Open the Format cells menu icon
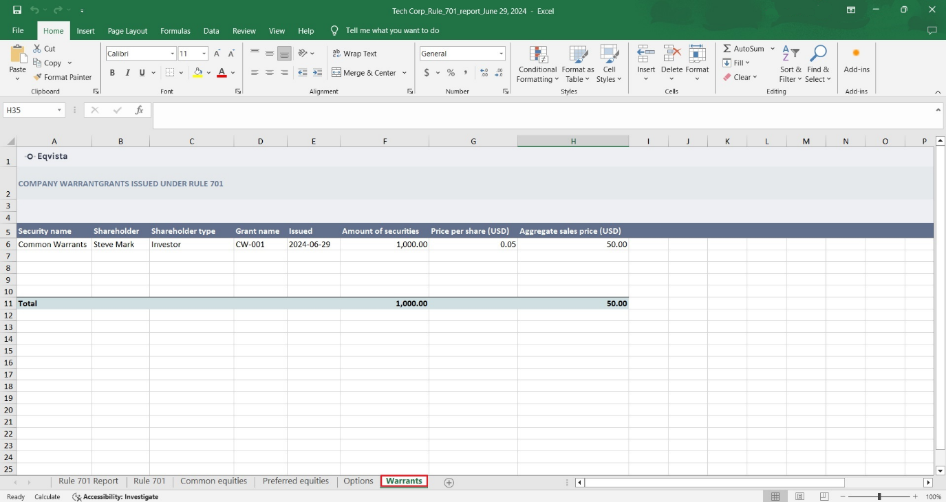This screenshot has width=946, height=502. tap(697, 54)
